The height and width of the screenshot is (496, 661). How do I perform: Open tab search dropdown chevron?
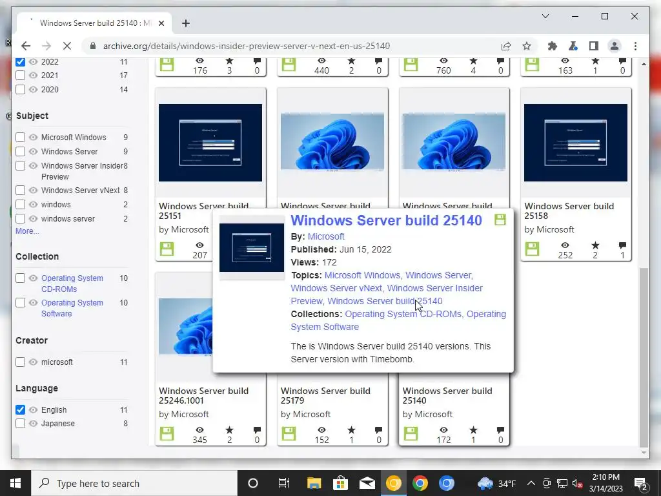click(545, 16)
